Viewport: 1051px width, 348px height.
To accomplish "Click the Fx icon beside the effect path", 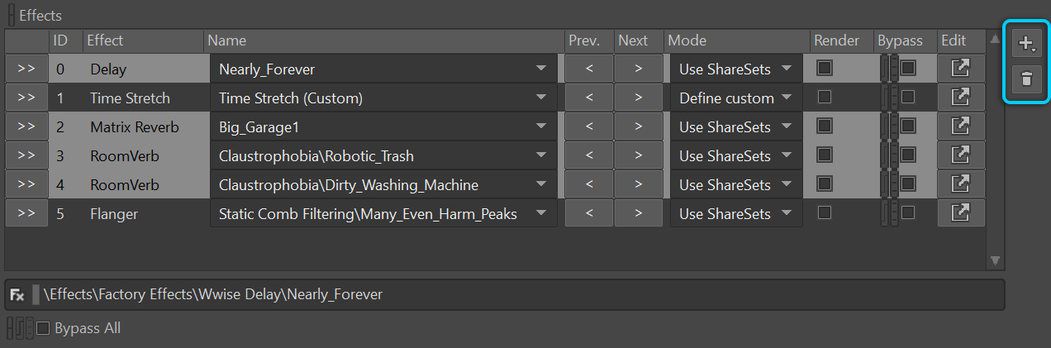I will [x=17, y=294].
